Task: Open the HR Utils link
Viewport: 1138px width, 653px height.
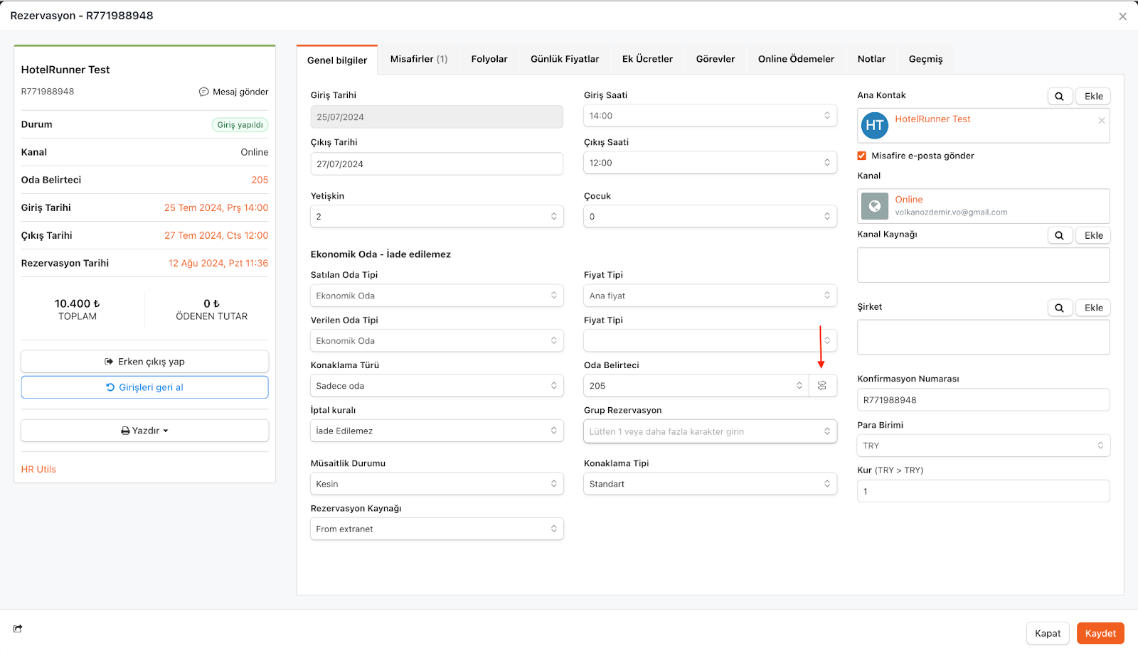Action: pyautogui.click(x=38, y=470)
